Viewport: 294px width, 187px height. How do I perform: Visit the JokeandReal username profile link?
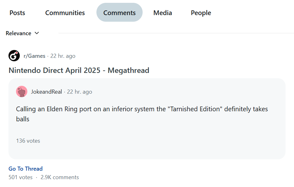click(x=46, y=92)
